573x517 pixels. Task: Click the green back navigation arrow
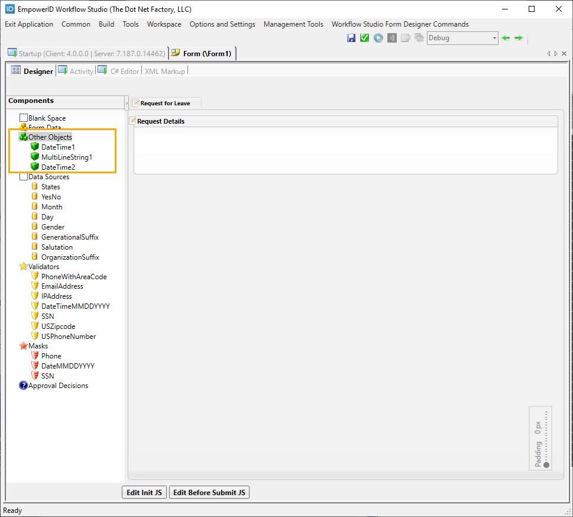click(x=506, y=37)
